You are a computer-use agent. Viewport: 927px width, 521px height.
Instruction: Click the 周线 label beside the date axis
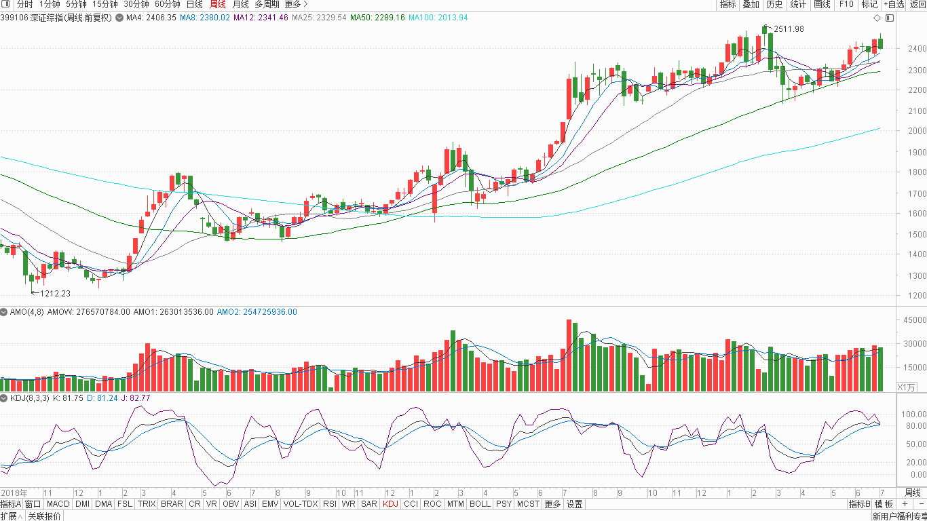913,493
